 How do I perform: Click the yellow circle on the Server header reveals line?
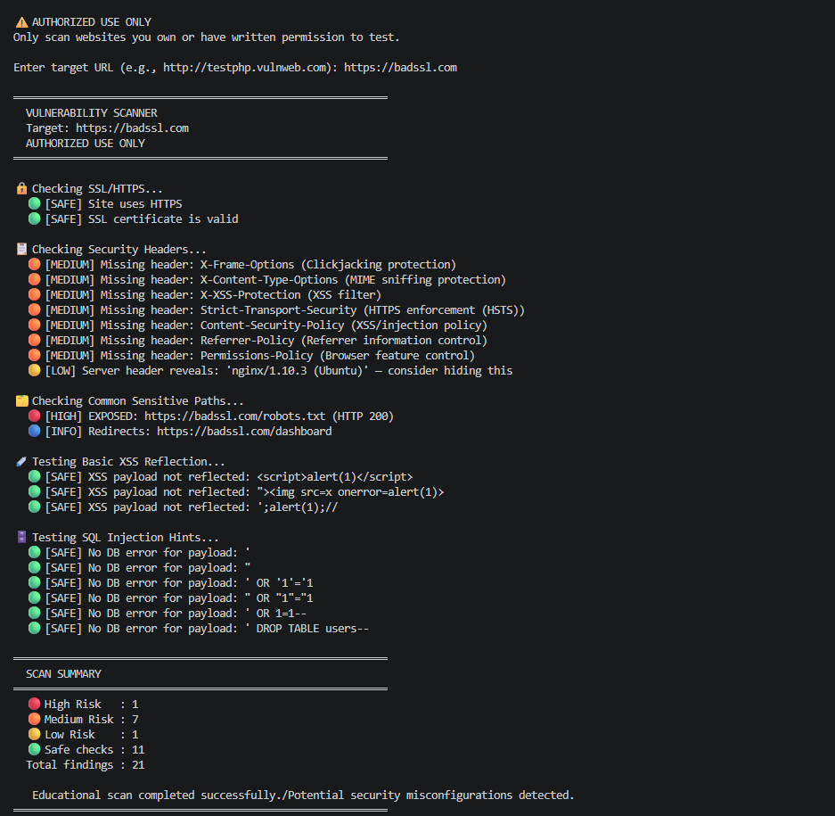point(35,370)
